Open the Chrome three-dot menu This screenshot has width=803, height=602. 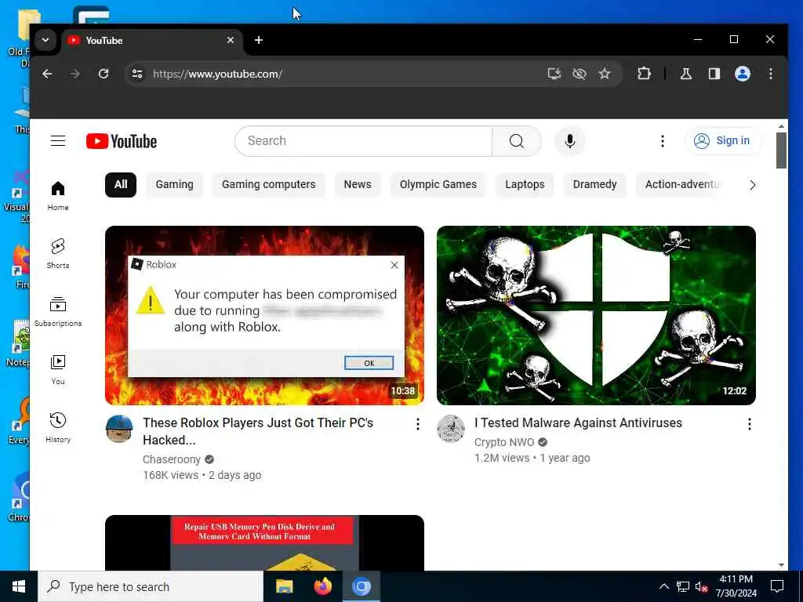coord(771,74)
